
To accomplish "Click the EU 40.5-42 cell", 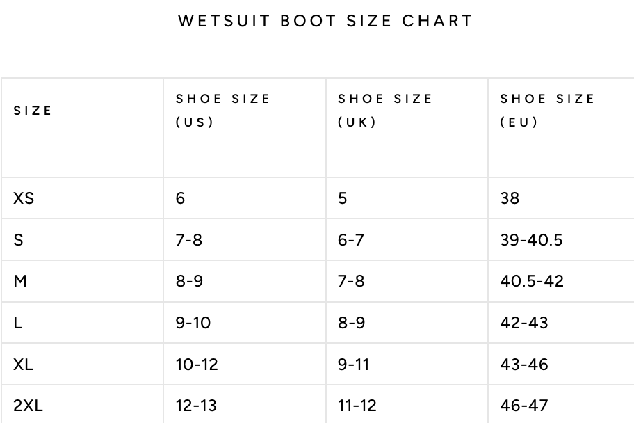I will pos(532,281).
